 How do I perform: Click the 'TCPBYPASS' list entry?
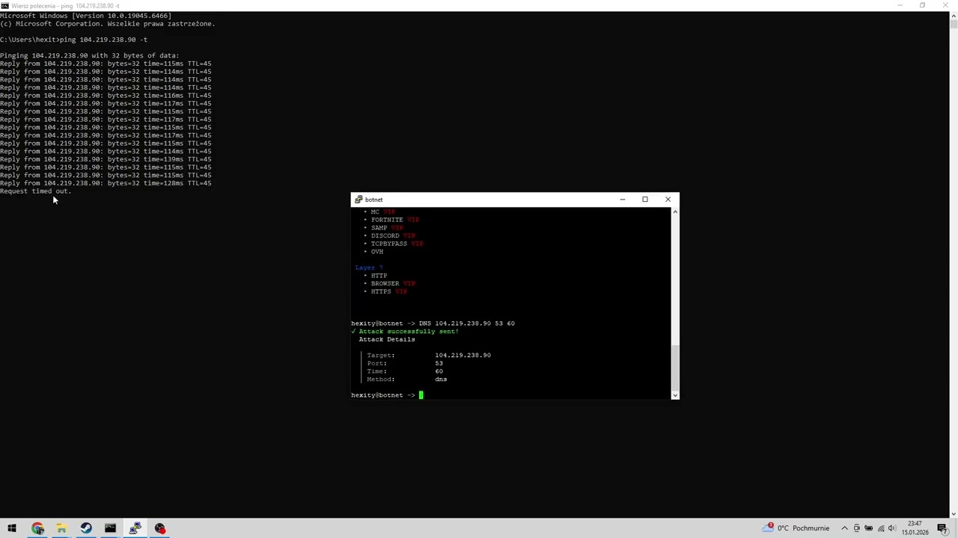click(x=397, y=244)
